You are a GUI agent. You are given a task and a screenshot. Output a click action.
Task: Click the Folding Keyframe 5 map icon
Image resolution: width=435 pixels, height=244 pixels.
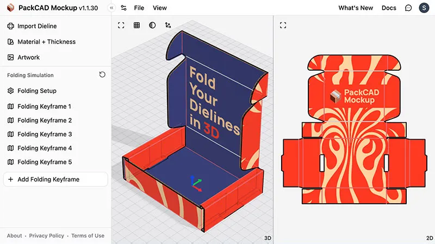[x=10, y=162]
